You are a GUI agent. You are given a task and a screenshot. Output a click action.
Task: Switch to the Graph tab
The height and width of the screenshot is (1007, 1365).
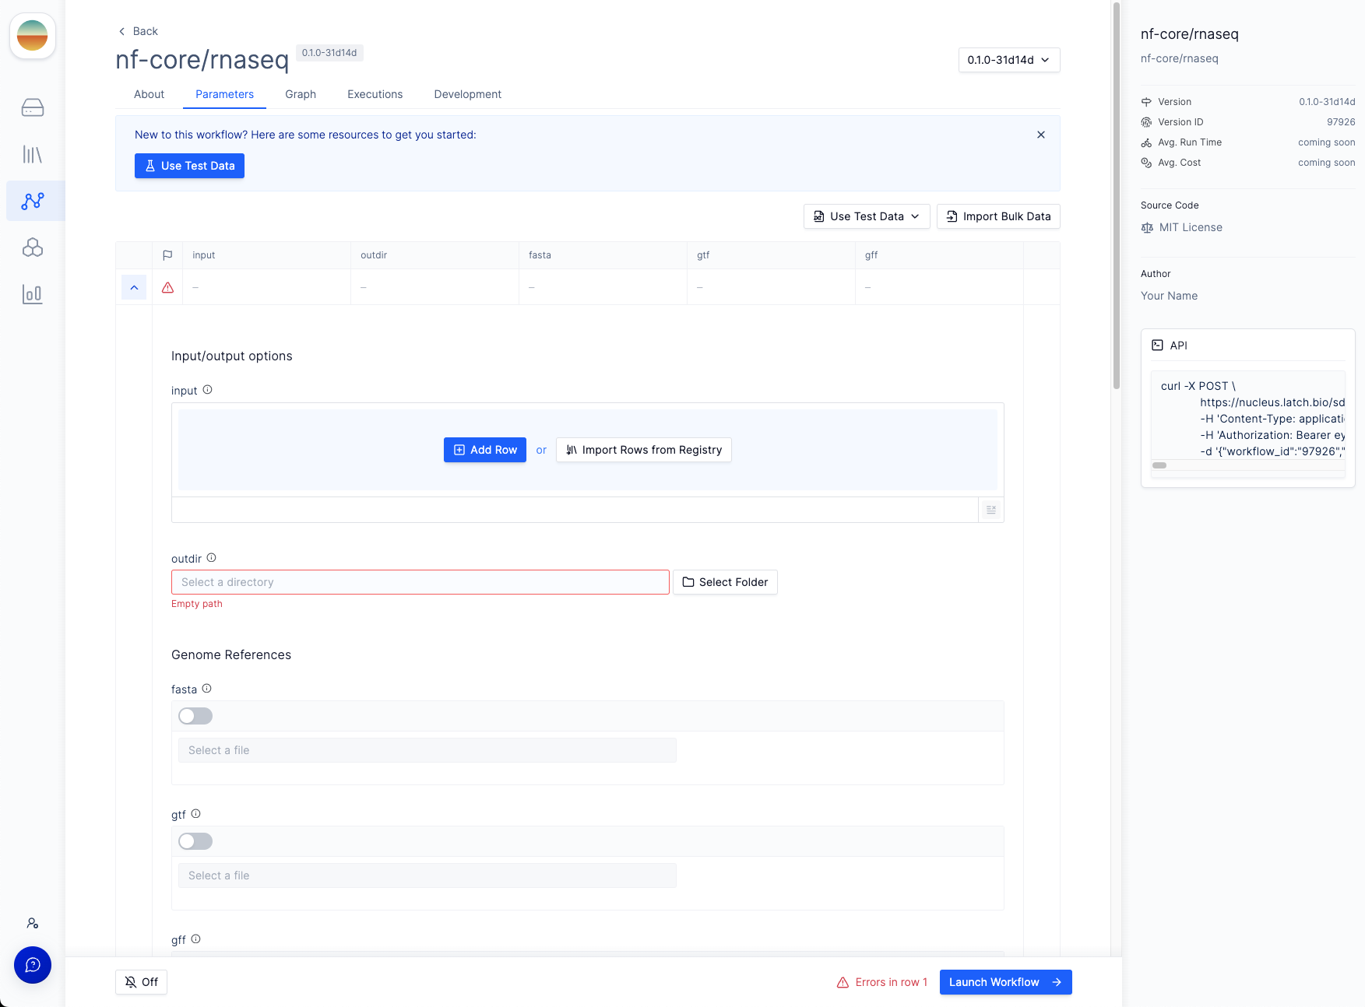pyautogui.click(x=301, y=94)
